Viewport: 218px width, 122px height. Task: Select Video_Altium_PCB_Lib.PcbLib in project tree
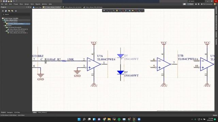(18, 29)
